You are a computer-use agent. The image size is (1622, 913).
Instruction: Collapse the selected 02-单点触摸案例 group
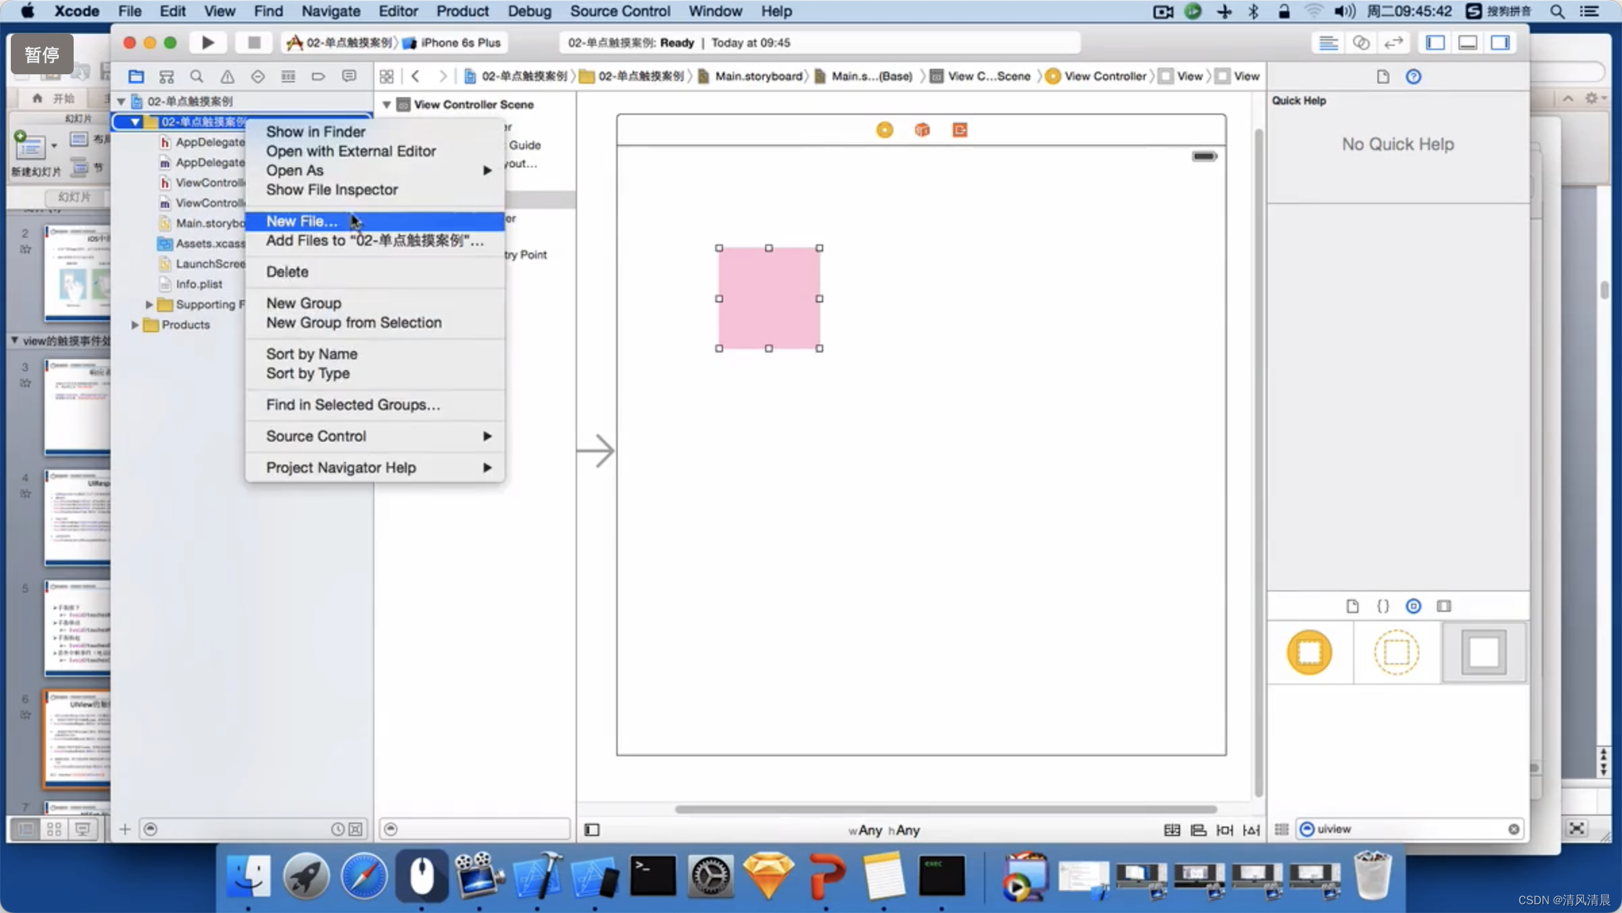tap(135, 122)
